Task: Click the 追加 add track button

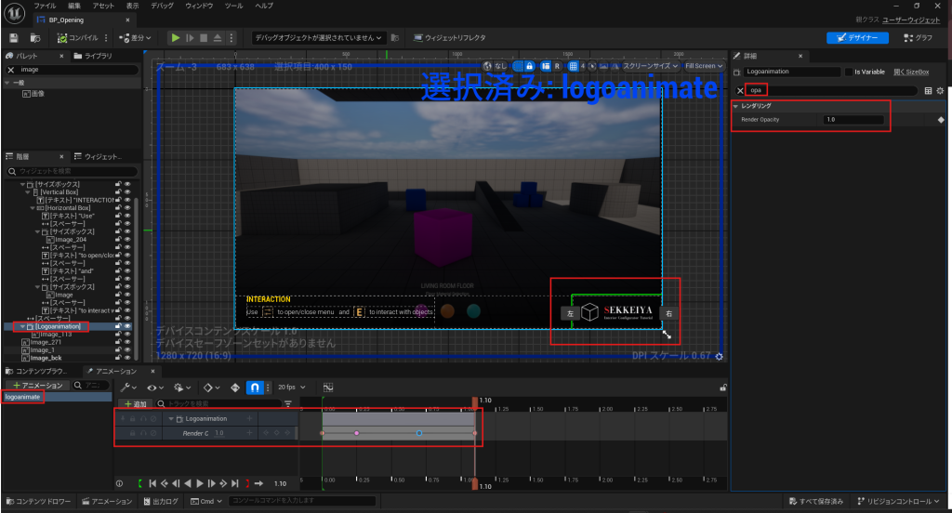Action: [135, 404]
